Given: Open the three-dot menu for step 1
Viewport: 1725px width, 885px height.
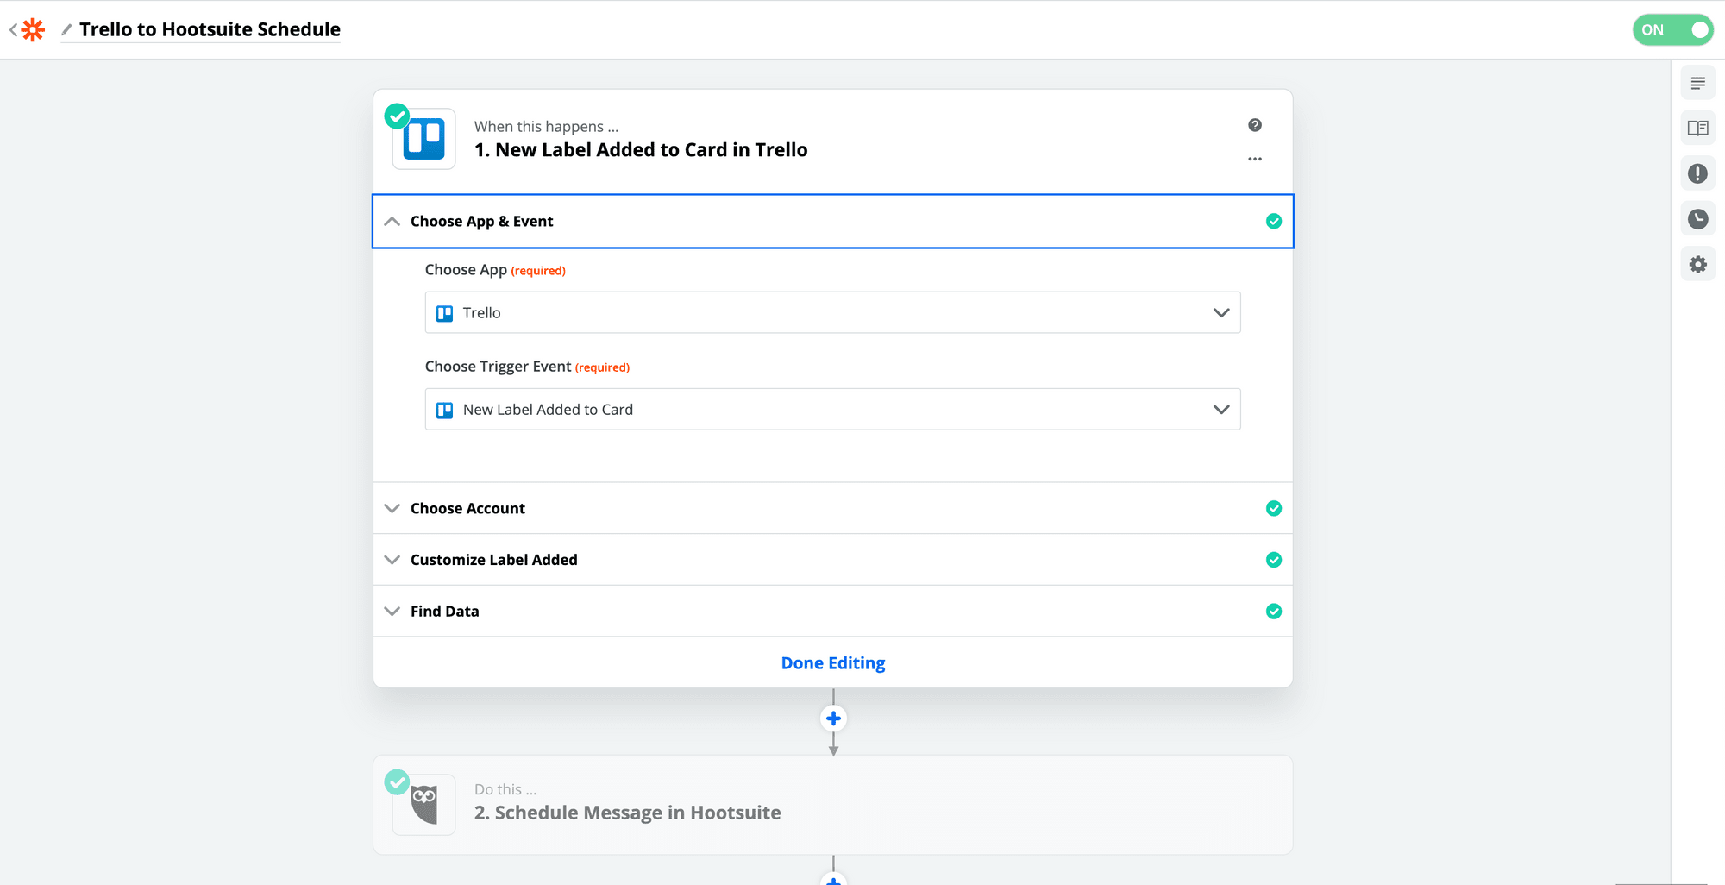Looking at the screenshot, I should click(1255, 159).
